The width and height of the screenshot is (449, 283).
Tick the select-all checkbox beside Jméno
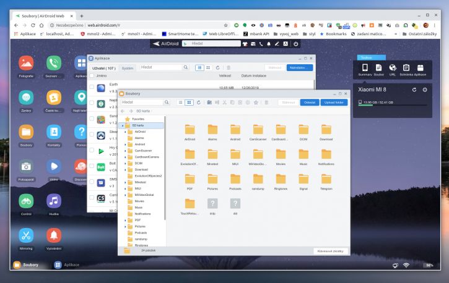tap(92, 75)
